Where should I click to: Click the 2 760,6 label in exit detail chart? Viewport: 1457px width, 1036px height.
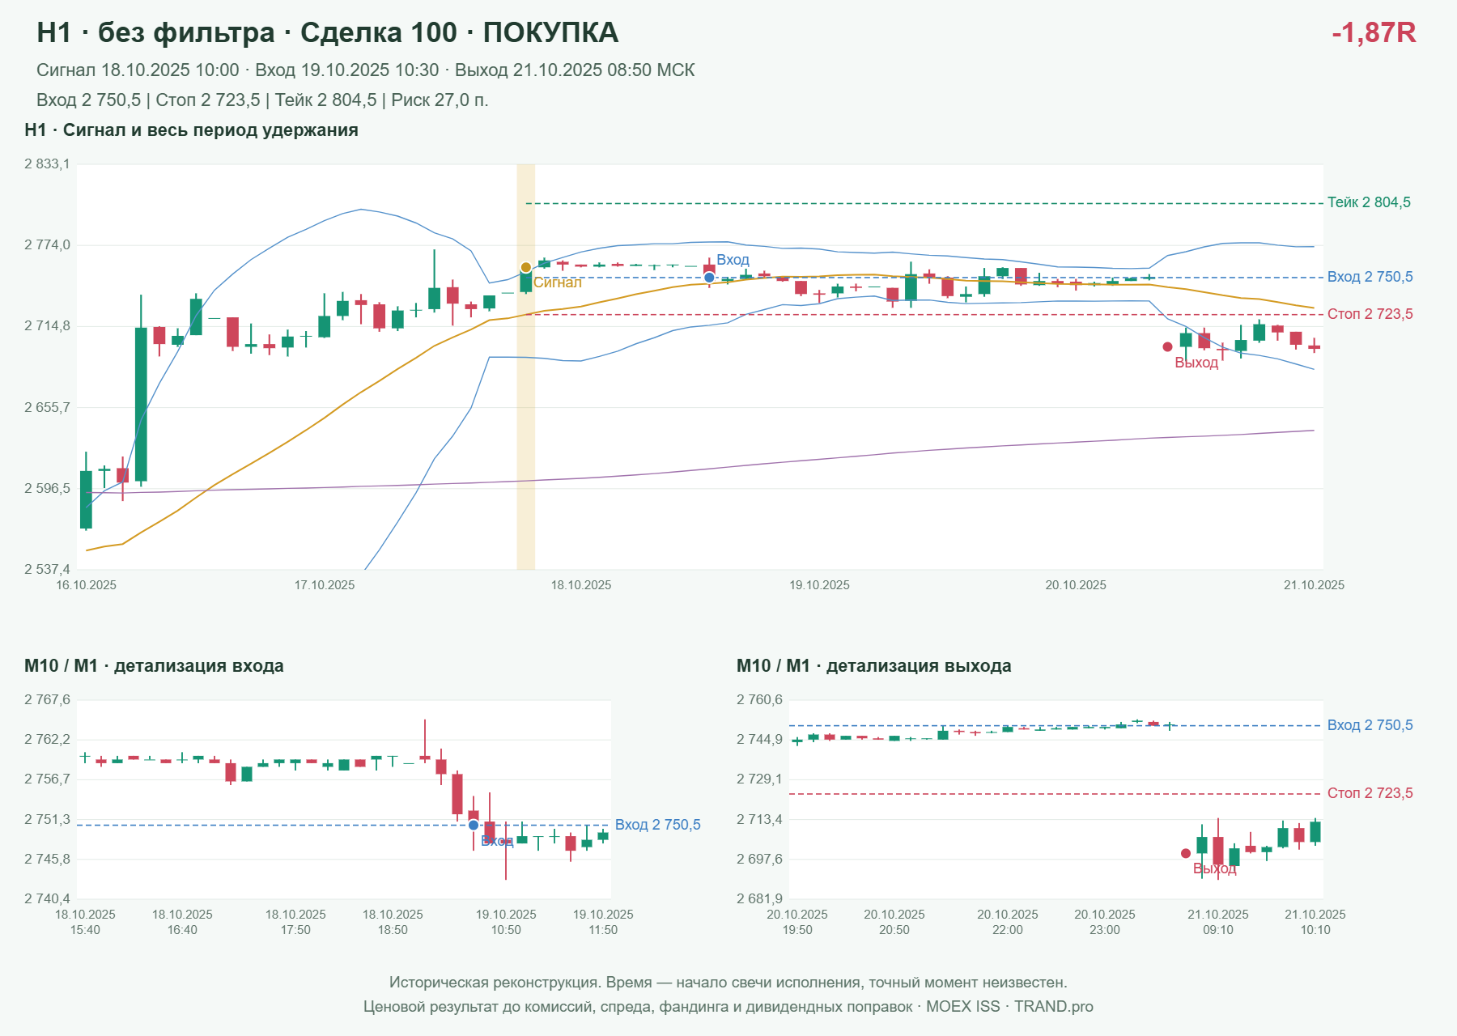click(x=759, y=700)
